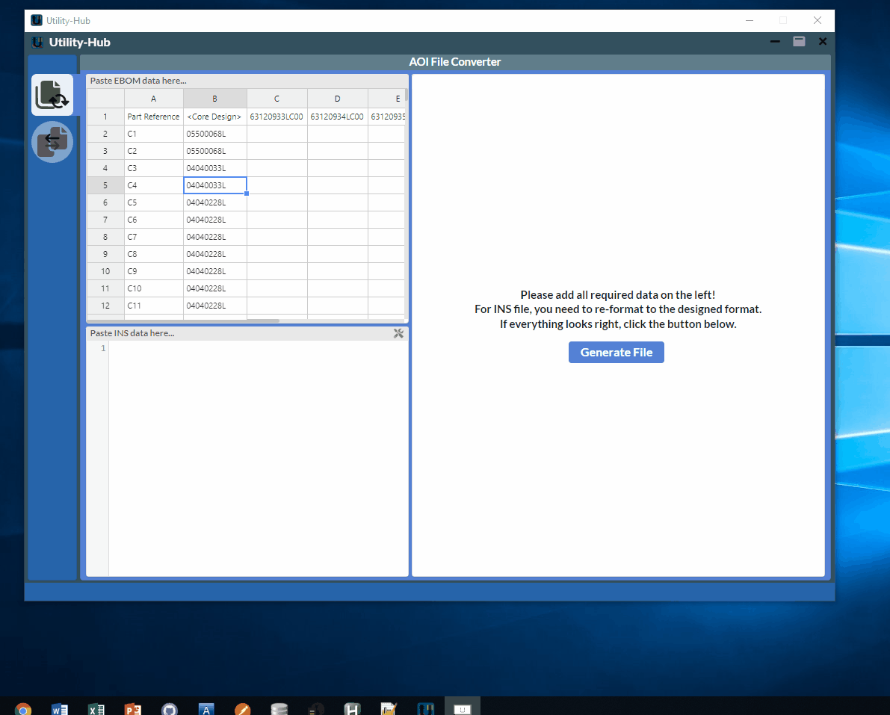Click the '63120933LC00' cell
The width and height of the screenshot is (890, 715).
(x=277, y=117)
